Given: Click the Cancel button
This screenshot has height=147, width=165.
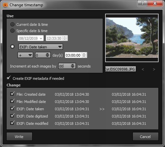Looking at the screenshot, I should pos(145,137).
